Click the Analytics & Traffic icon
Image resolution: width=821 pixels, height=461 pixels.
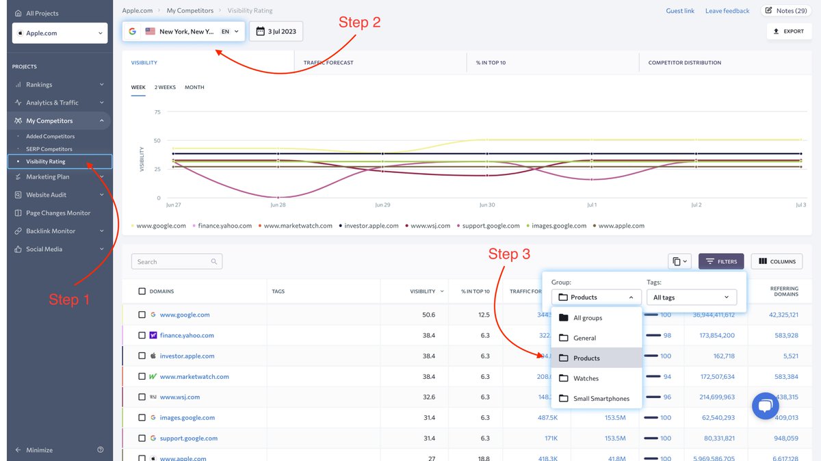[x=18, y=103]
